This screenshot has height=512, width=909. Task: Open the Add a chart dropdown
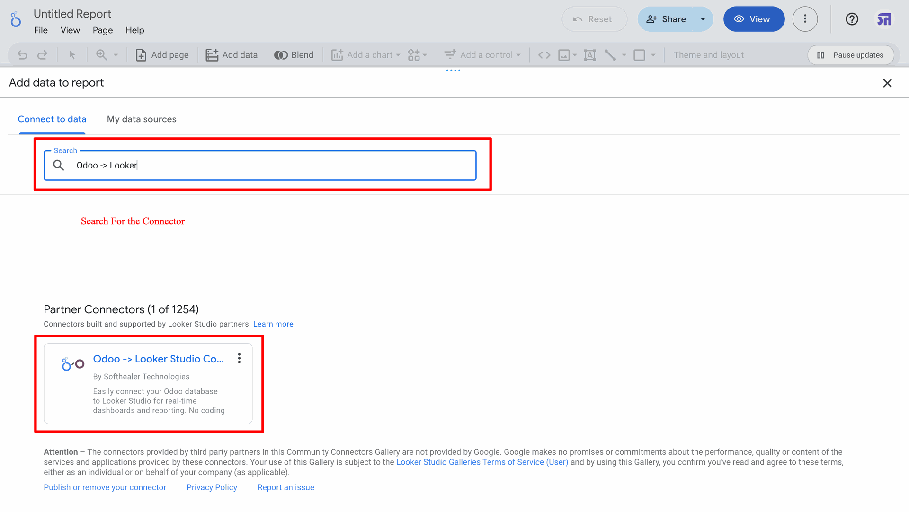[366, 55]
